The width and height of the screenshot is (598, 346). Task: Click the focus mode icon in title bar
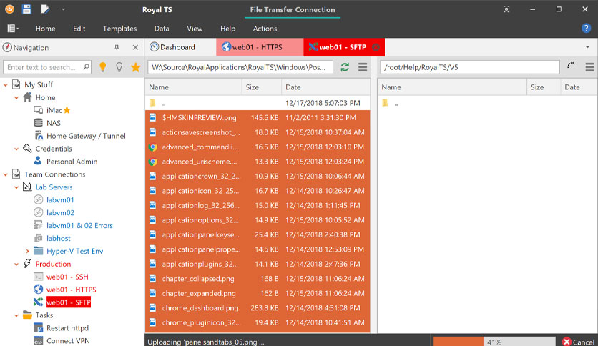point(506,9)
